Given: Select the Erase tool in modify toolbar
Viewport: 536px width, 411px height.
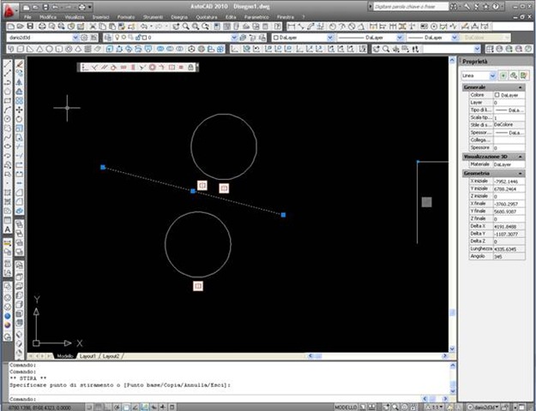Looking at the screenshot, I should coord(19,64).
